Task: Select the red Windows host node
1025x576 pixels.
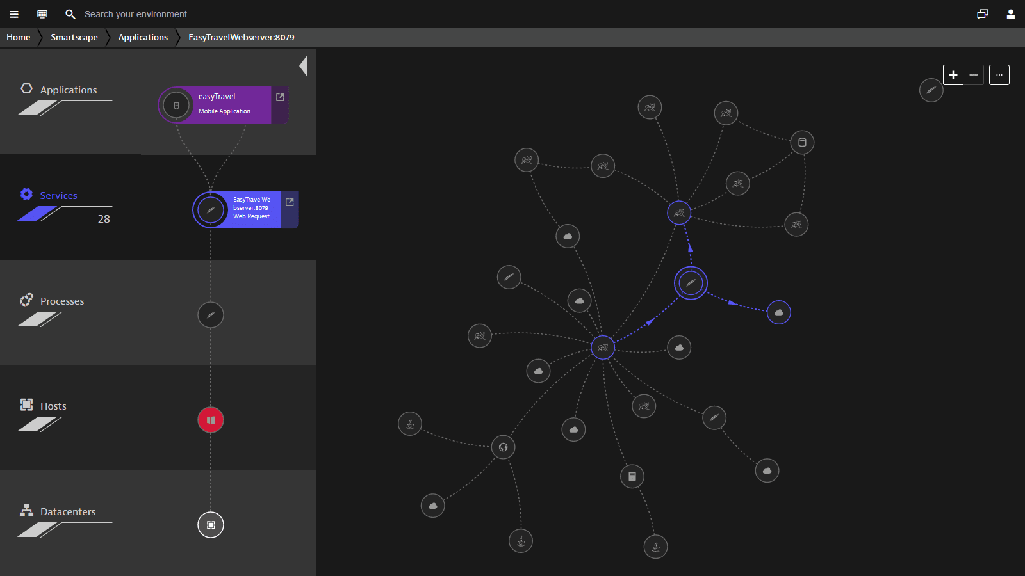Action: 211,420
